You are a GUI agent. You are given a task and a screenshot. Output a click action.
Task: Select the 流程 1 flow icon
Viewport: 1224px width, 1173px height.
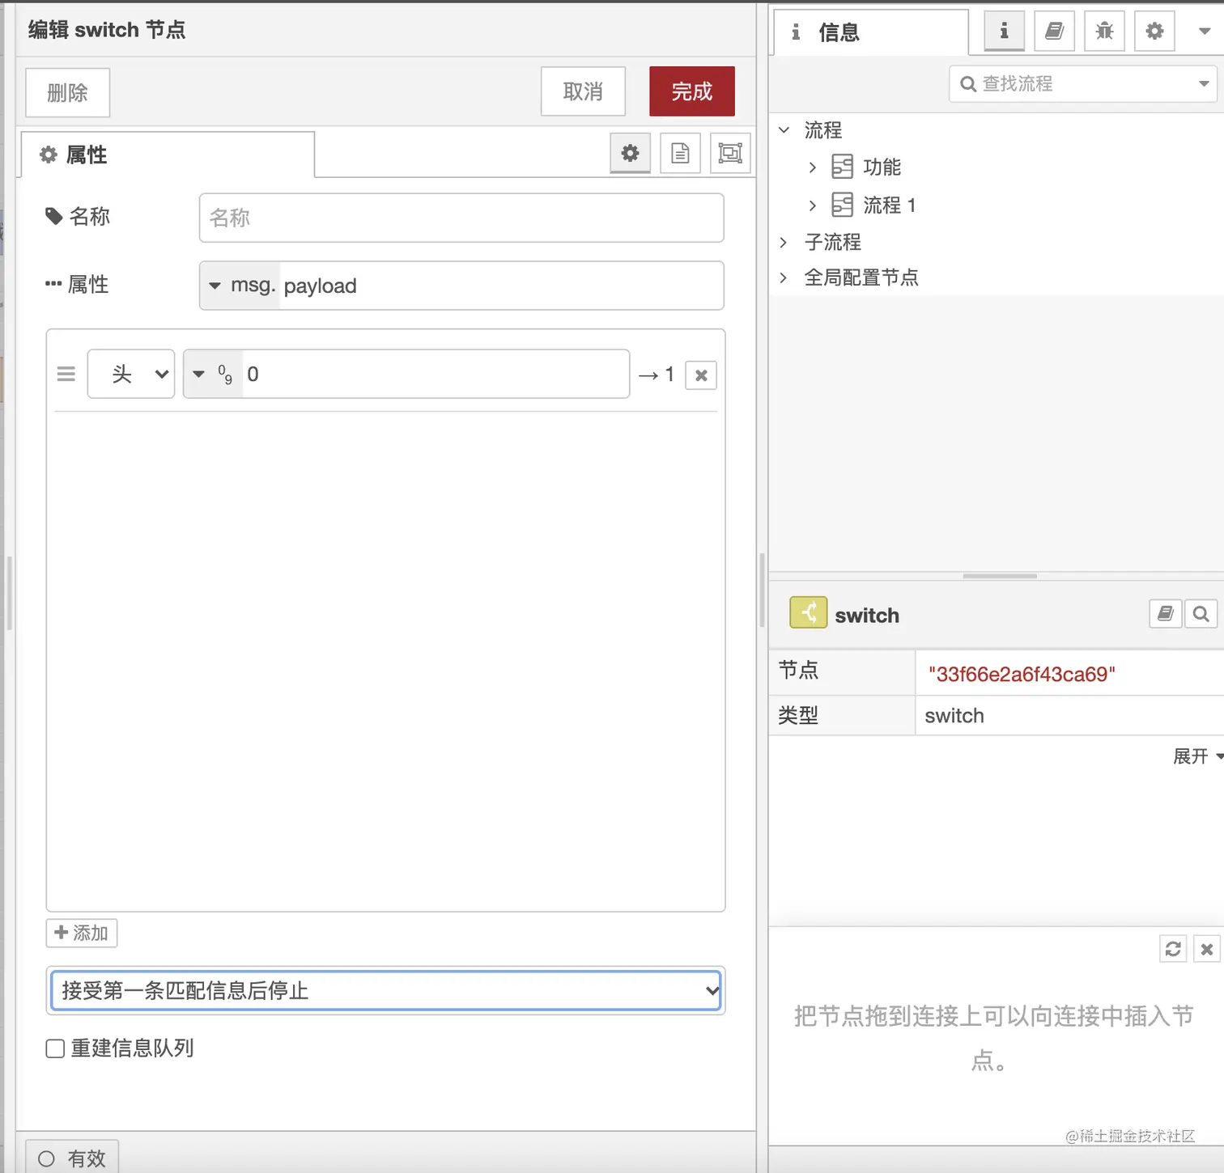(843, 205)
